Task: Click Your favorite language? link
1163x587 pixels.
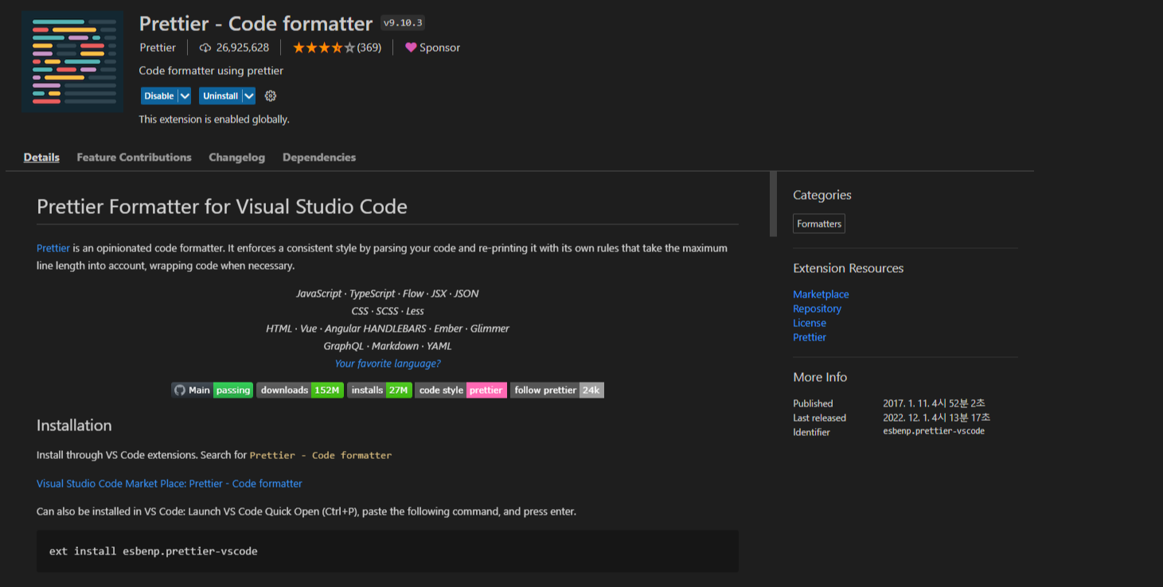Action: (x=388, y=363)
